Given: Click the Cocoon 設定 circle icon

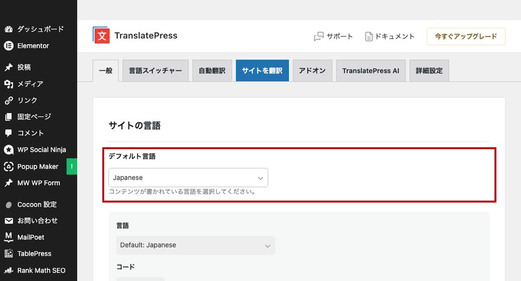Looking at the screenshot, I should (9, 205).
